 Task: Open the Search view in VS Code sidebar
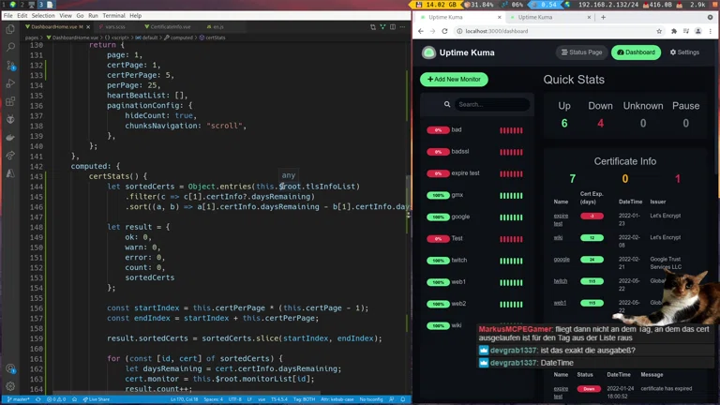coord(10,47)
